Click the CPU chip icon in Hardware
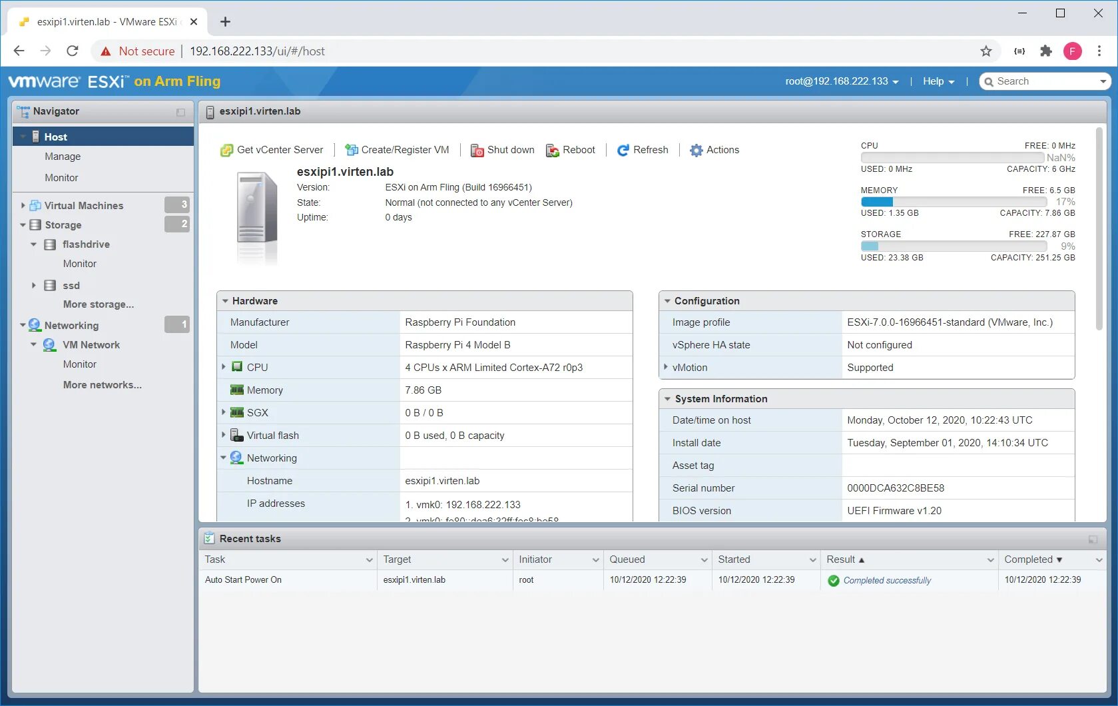The image size is (1118, 706). (237, 367)
